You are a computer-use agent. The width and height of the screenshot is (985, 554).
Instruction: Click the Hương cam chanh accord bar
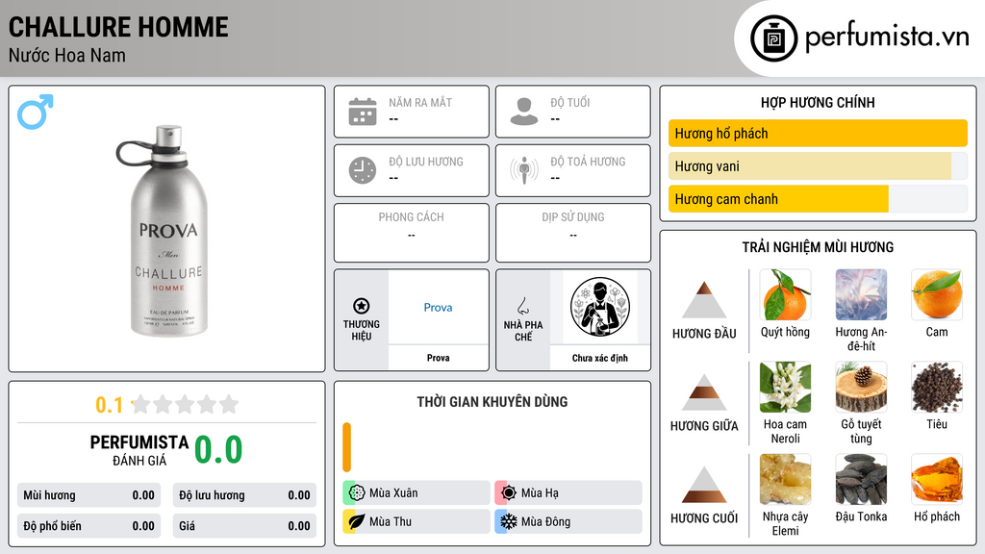(818, 199)
